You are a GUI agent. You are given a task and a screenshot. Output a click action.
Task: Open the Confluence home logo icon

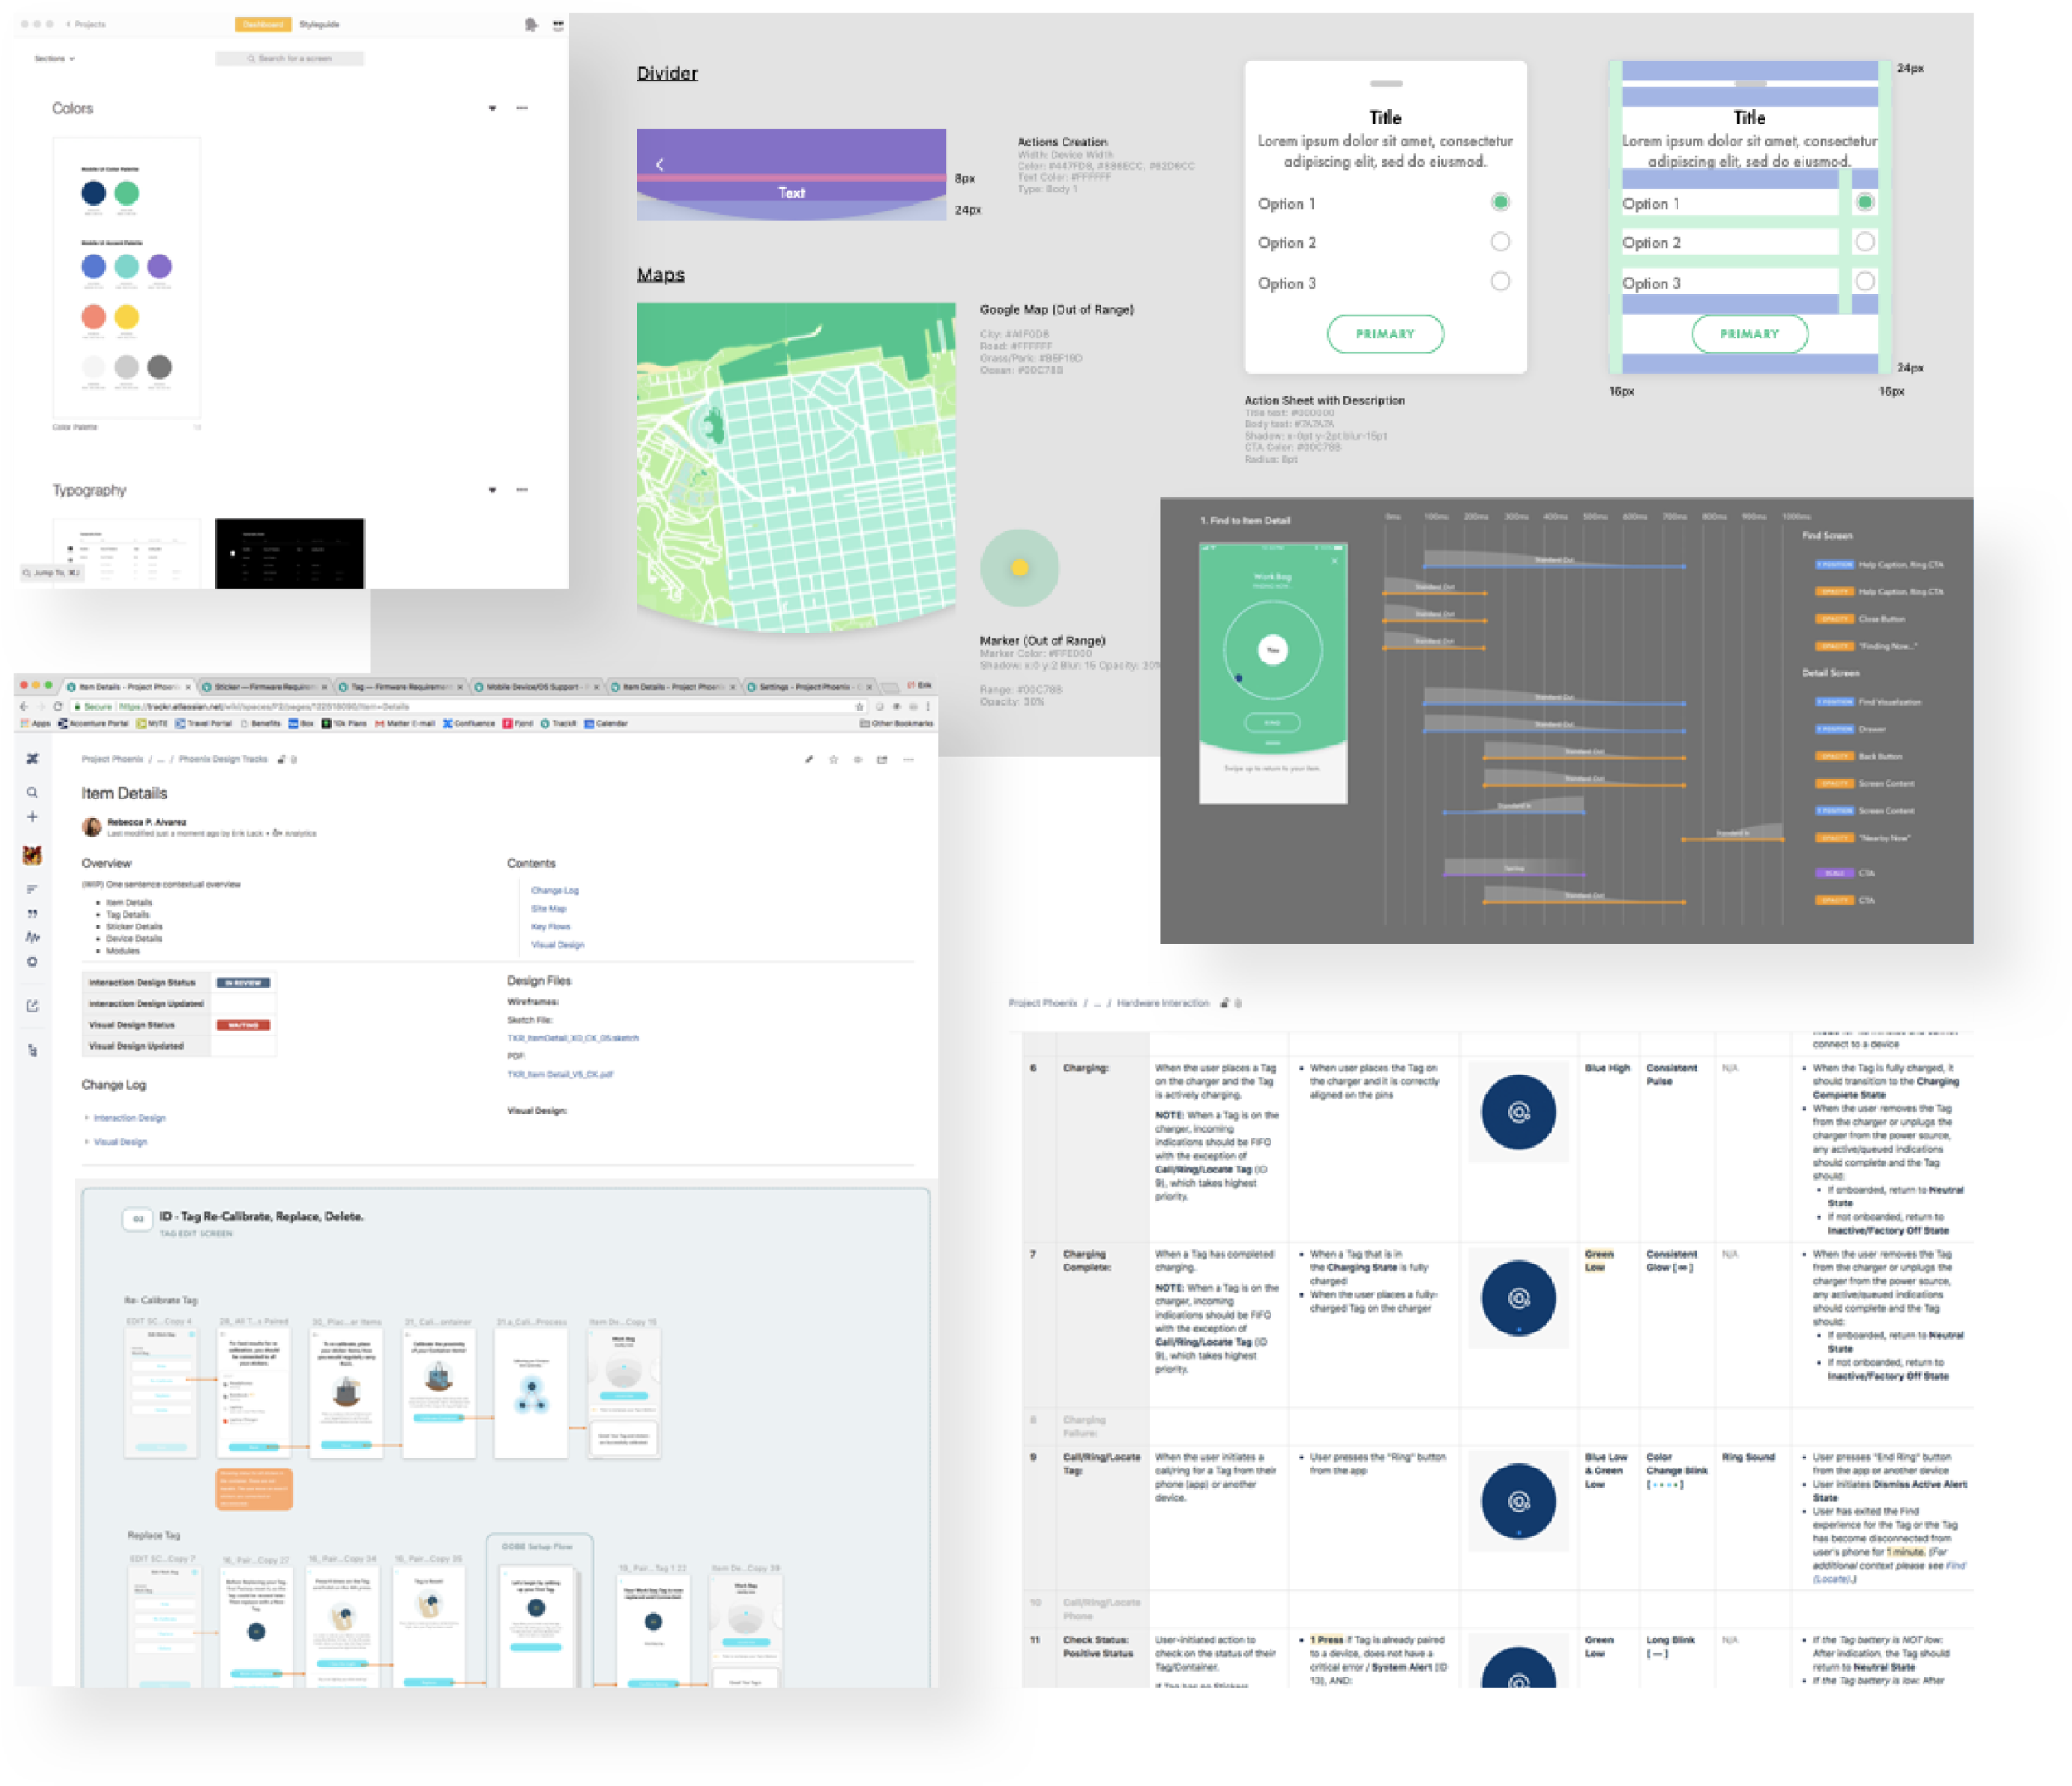pyautogui.click(x=32, y=760)
